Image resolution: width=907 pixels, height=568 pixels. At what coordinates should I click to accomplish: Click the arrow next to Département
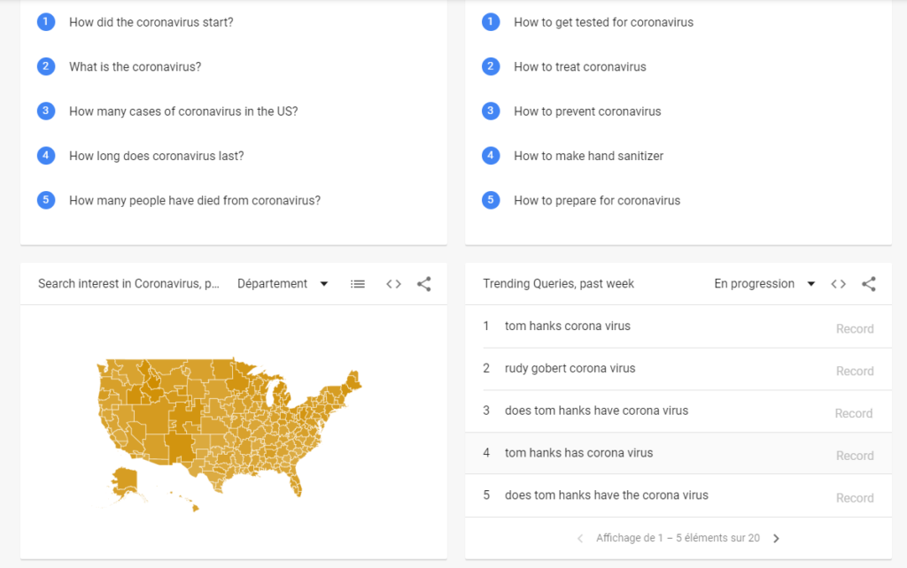coord(324,284)
